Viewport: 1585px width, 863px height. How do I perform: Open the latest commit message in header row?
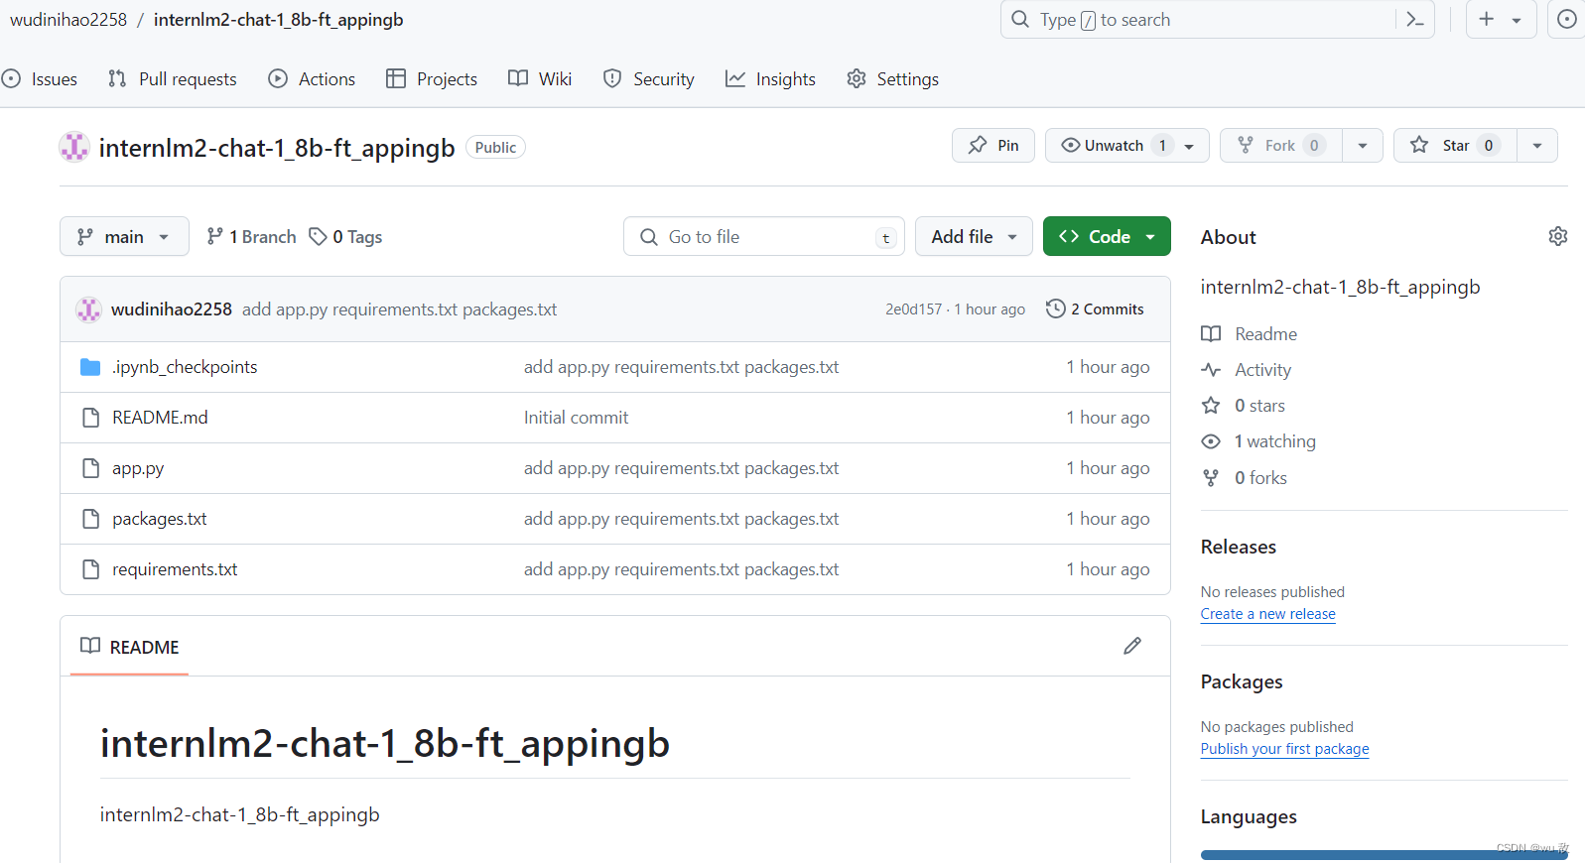pos(399,309)
